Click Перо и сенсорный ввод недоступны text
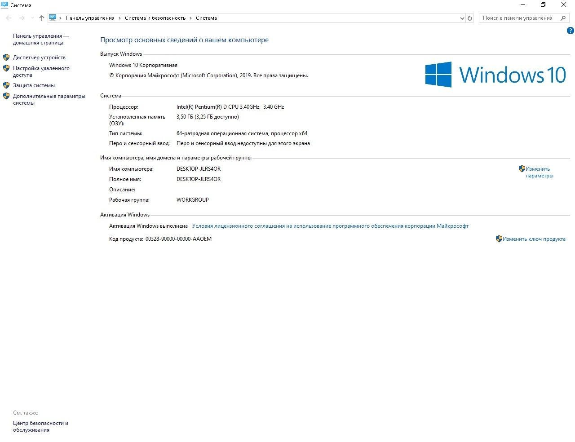This screenshot has width=575, height=442. (x=243, y=143)
